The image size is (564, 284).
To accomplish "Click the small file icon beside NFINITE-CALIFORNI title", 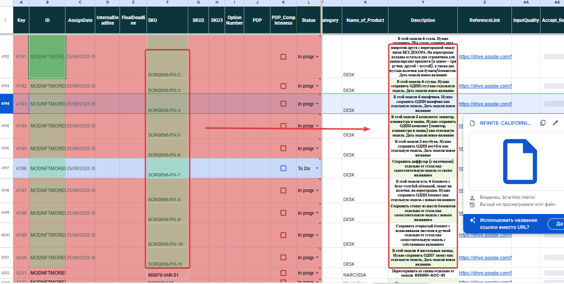I will [x=472, y=123].
